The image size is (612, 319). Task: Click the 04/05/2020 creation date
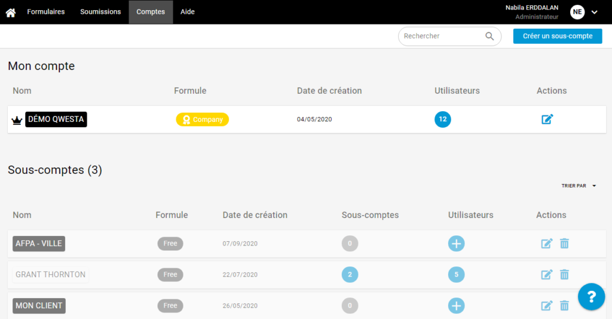click(x=314, y=119)
